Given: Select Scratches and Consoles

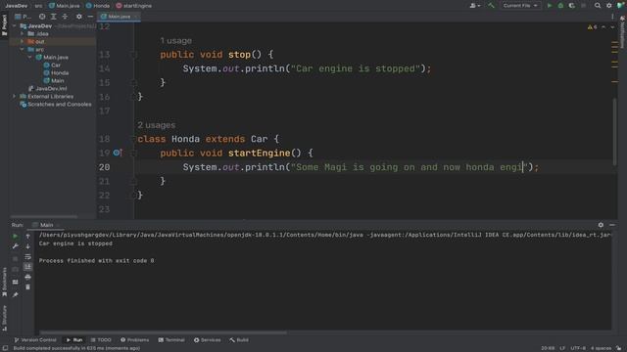Looking at the screenshot, I should [x=56, y=105].
